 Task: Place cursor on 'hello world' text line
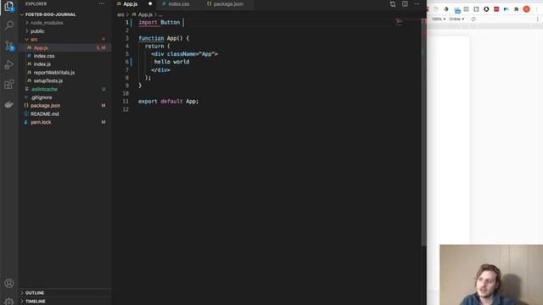click(171, 62)
